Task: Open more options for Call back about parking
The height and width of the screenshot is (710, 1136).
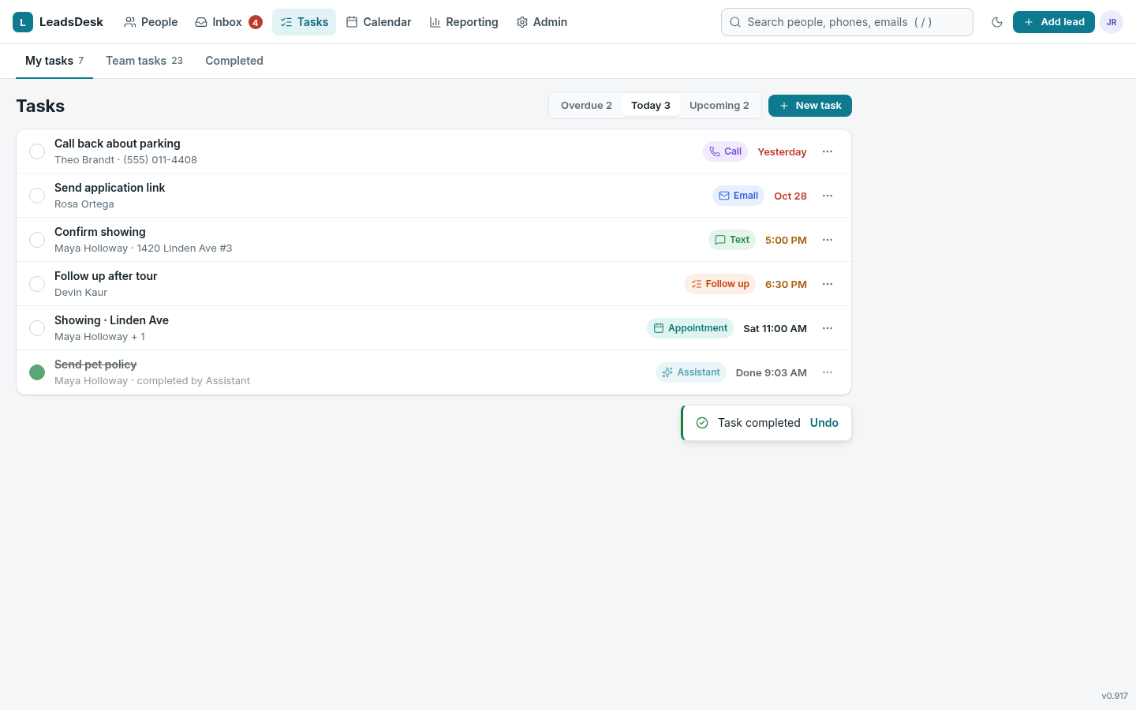Action: [828, 151]
